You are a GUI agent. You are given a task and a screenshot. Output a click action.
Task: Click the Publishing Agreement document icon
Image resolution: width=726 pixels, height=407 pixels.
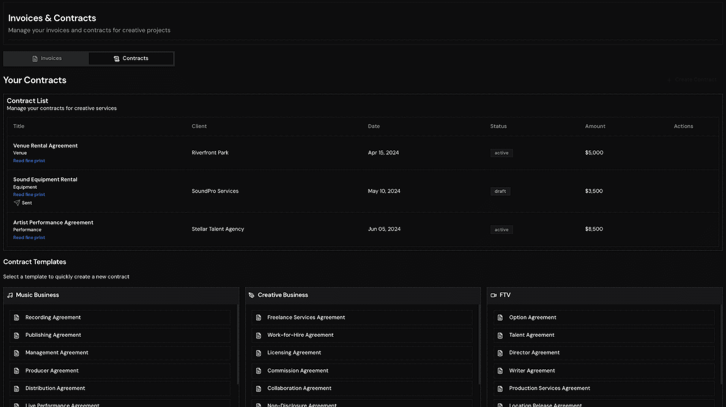(x=16, y=335)
